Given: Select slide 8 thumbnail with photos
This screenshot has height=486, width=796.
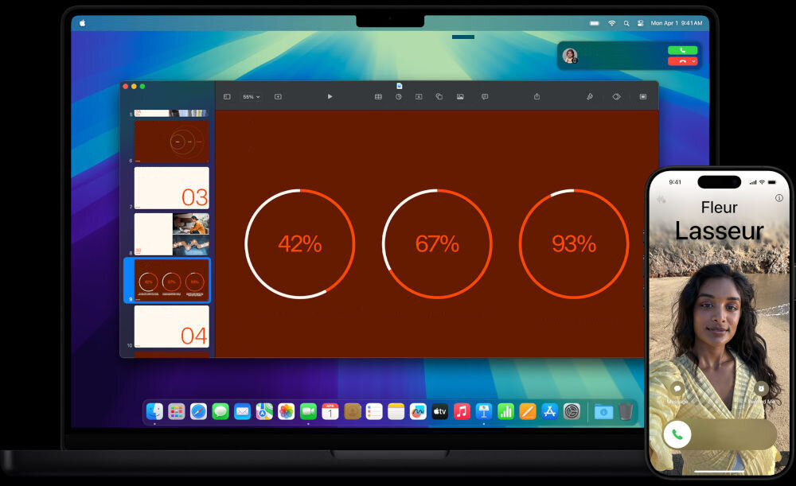Looking at the screenshot, I should (172, 234).
